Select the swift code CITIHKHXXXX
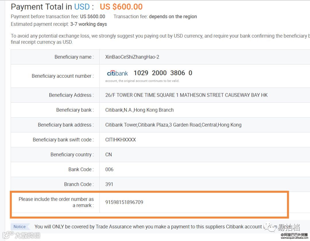The width and height of the screenshot is (310, 241). pyautogui.click(x=121, y=140)
